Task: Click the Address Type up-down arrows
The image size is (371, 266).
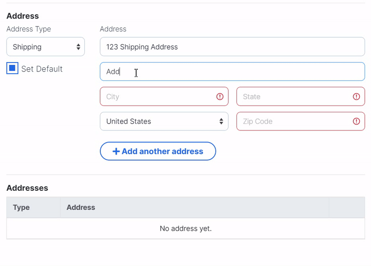Action: (78, 47)
